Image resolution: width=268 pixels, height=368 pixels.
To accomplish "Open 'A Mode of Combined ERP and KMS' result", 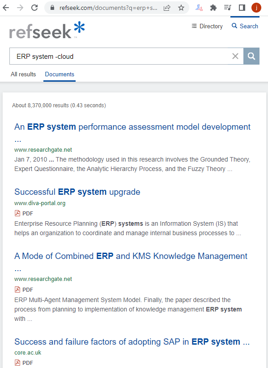I will [x=131, y=262].
